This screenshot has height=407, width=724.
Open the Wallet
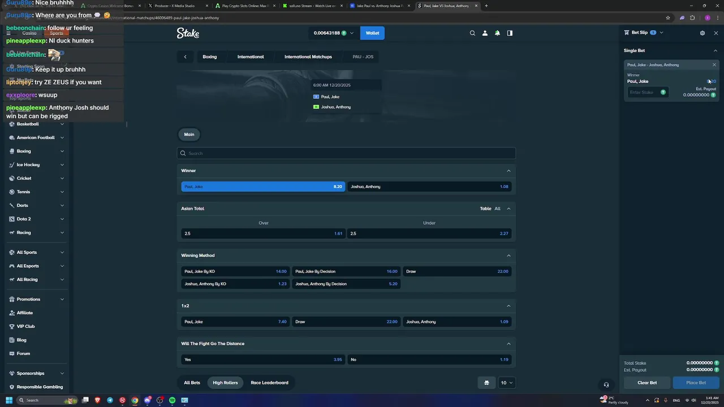[372, 33]
